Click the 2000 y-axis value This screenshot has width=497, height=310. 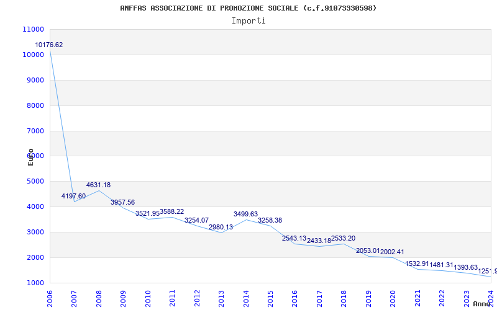tap(35, 257)
